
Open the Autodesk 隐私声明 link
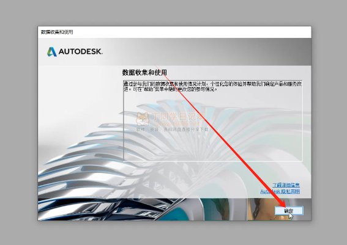pyautogui.click(x=280, y=191)
